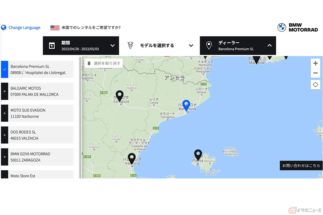Open the Change Language link

[24, 27]
